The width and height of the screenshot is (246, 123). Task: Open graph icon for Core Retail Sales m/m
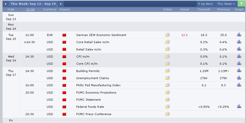239,42
